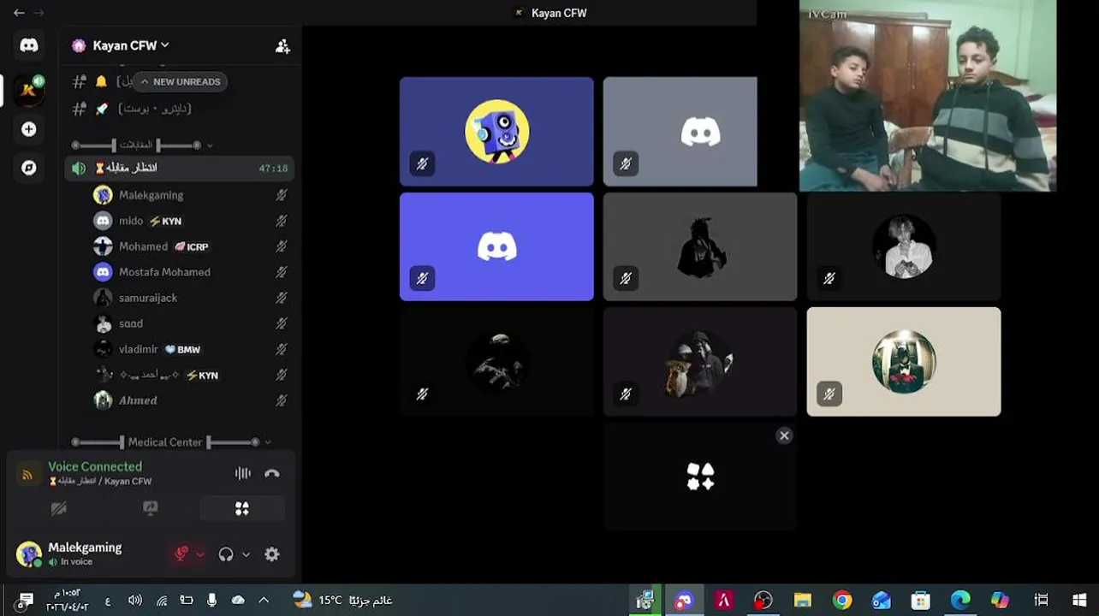Switch to Discord in the taskbar
1099x616 pixels.
(x=684, y=600)
